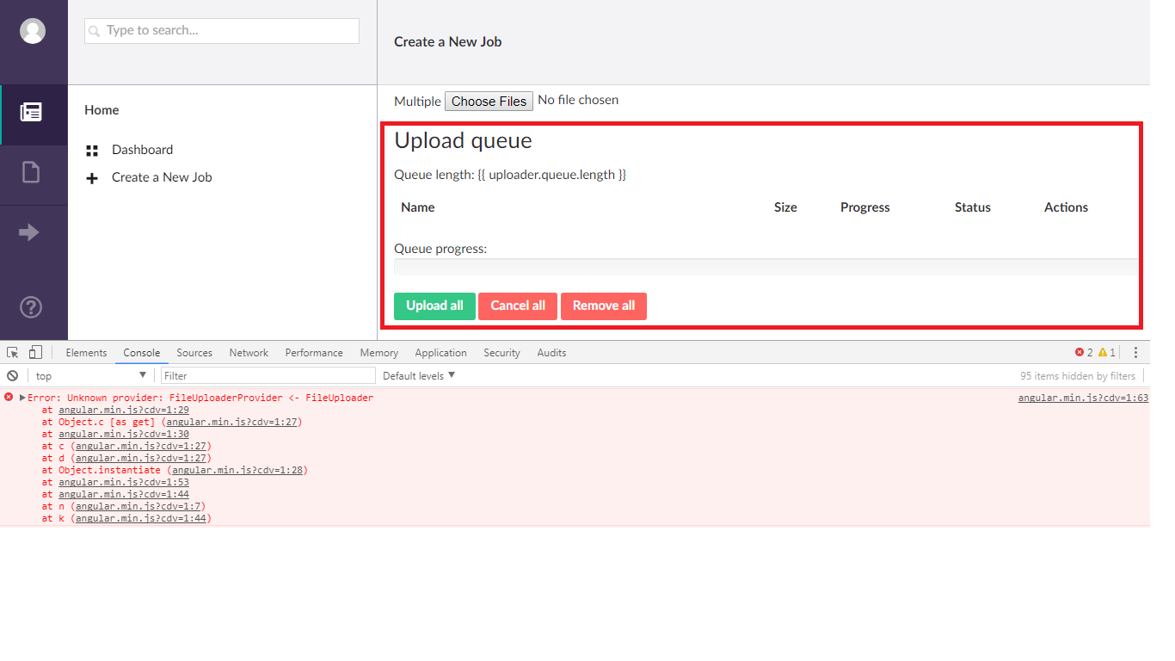Toggle DevTools device toolbar icon
1175x661 pixels.
coord(35,352)
